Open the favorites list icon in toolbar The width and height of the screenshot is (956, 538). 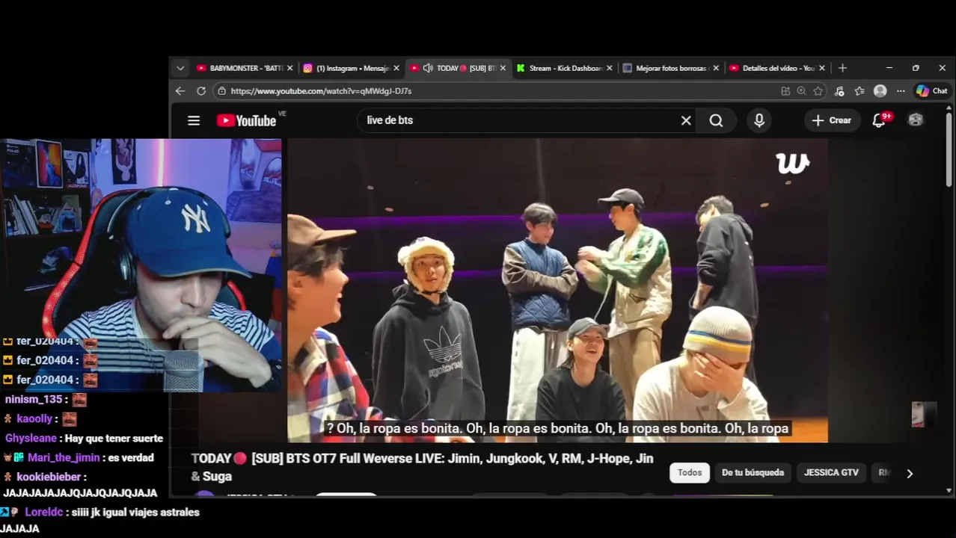click(860, 90)
